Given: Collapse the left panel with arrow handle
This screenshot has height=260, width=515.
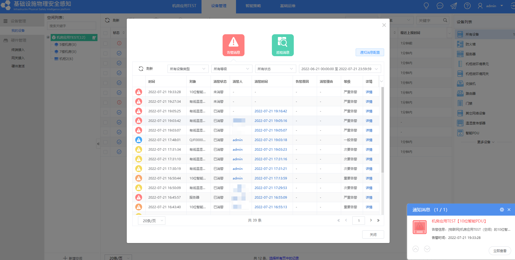Looking at the screenshot, I should pos(98,144).
